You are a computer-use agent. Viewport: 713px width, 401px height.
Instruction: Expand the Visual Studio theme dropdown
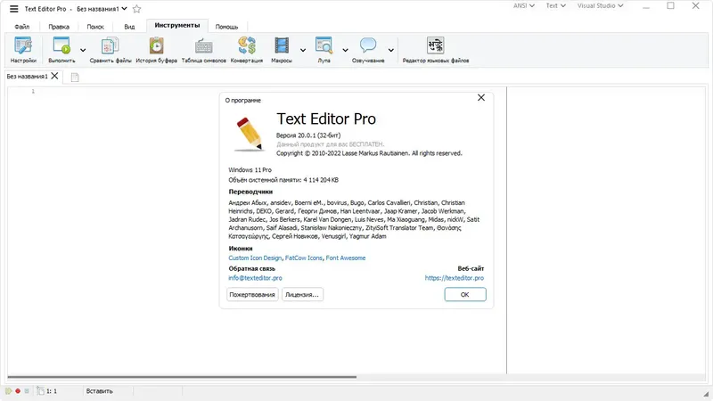[600, 6]
